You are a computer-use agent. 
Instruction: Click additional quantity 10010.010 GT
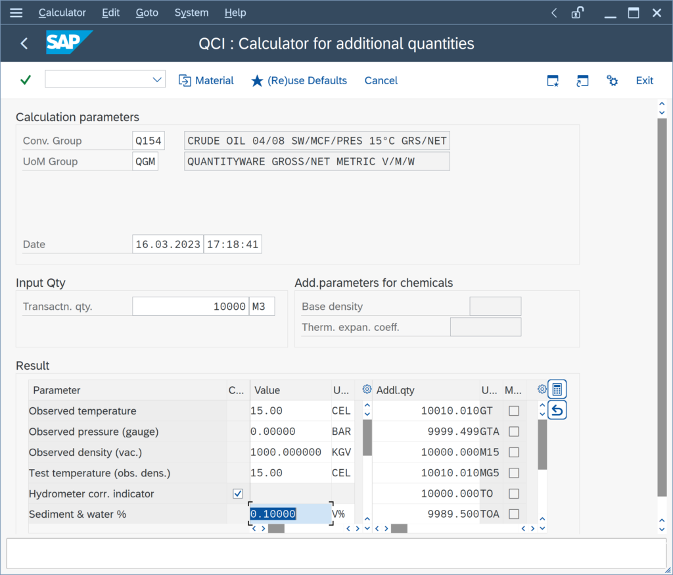point(426,411)
